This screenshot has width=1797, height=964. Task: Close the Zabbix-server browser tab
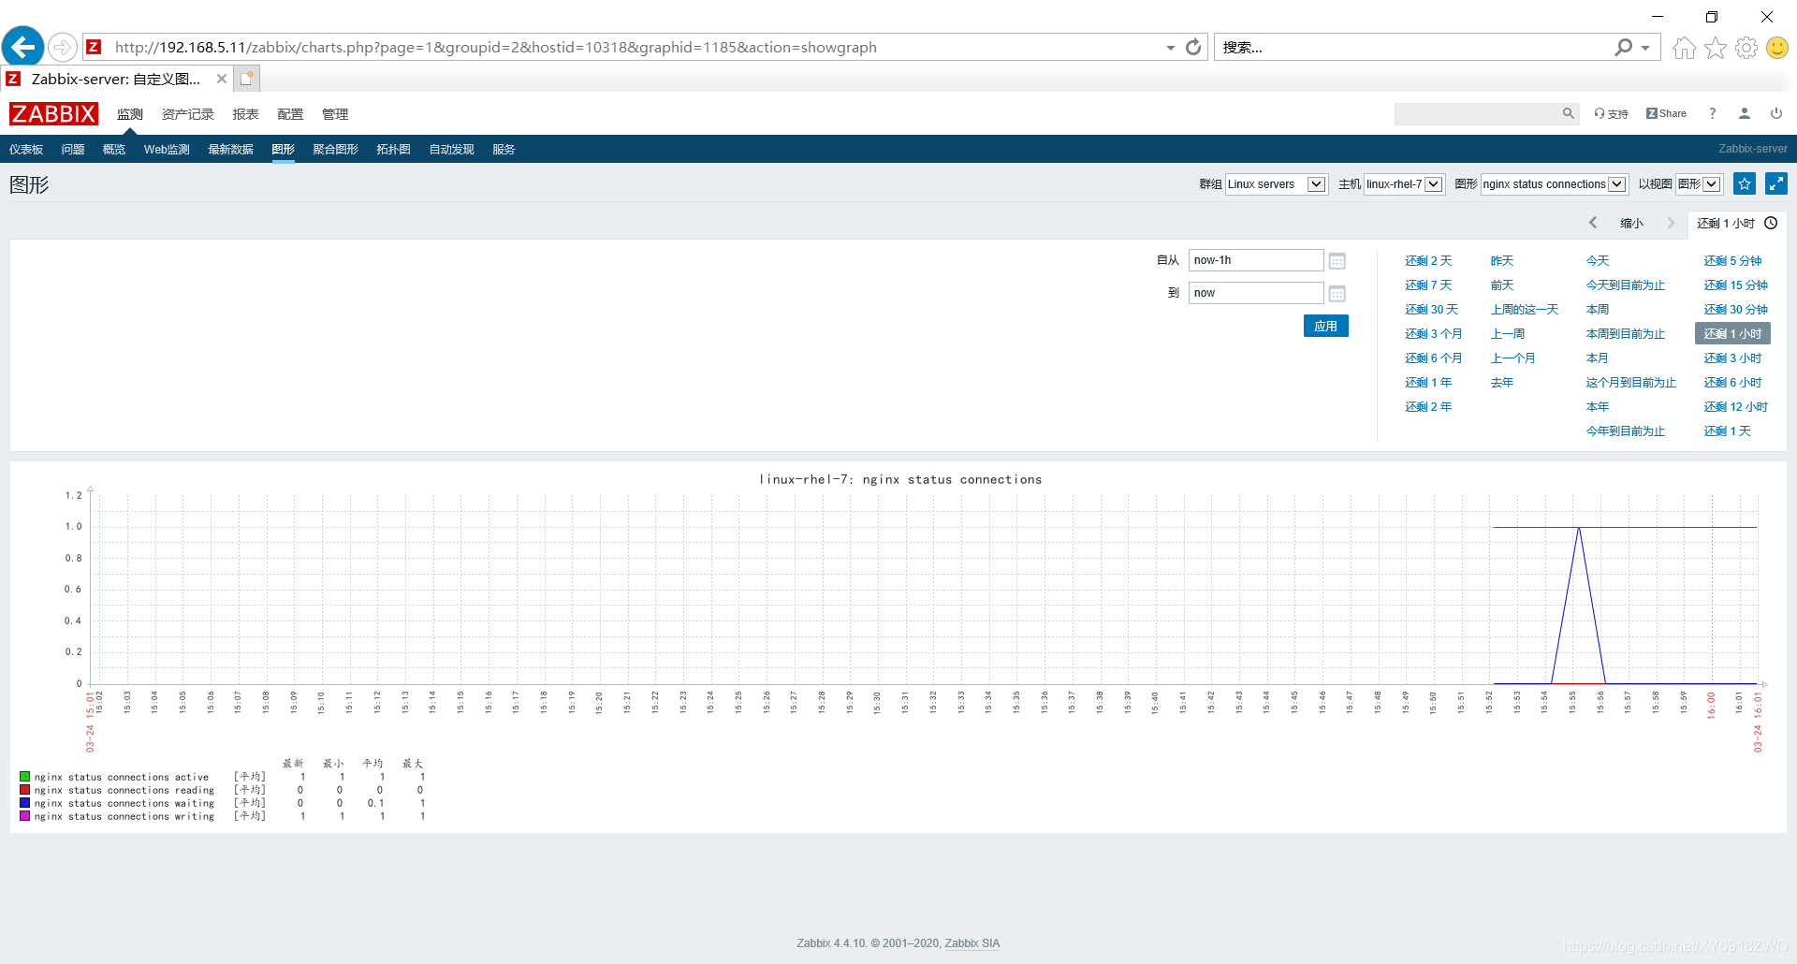click(x=222, y=79)
